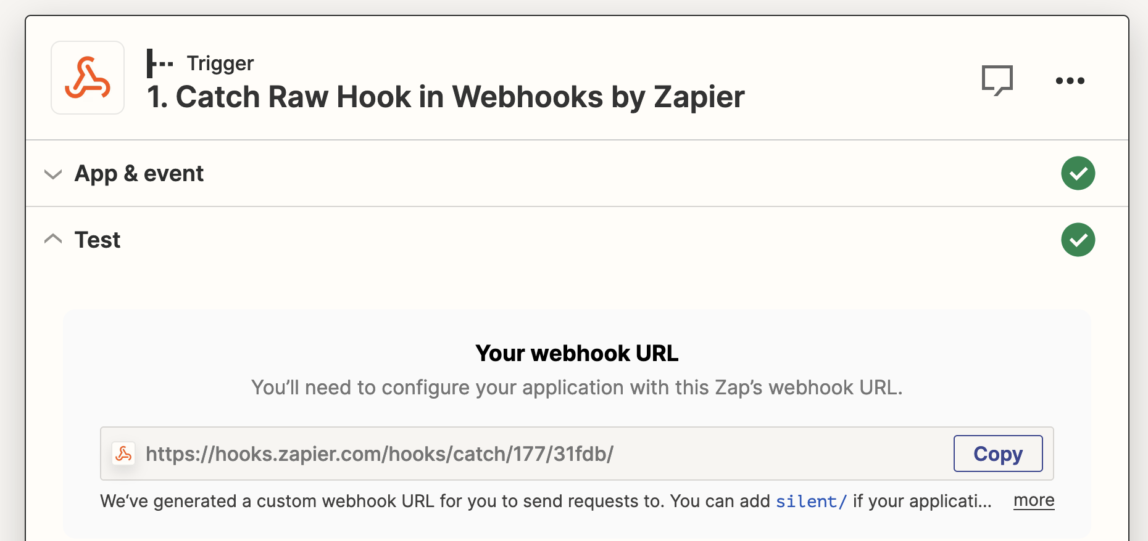Select the Trigger label above the step name

pyautogui.click(x=220, y=62)
